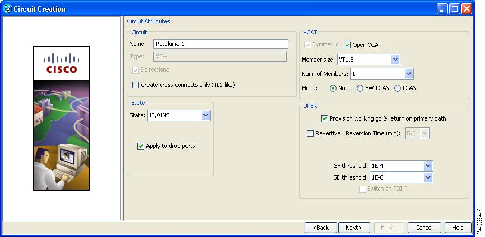485x237 pixels.
Task: Click the Cisco logo banner image
Action: click(62, 118)
